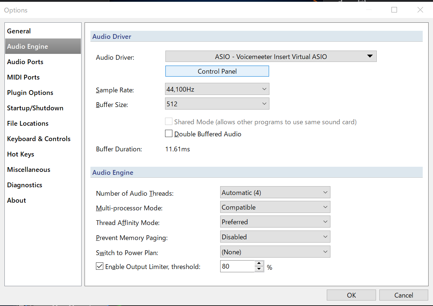Open the Buffer Size dropdown
433x306 pixels.
pyautogui.click(x=217, y=104)
